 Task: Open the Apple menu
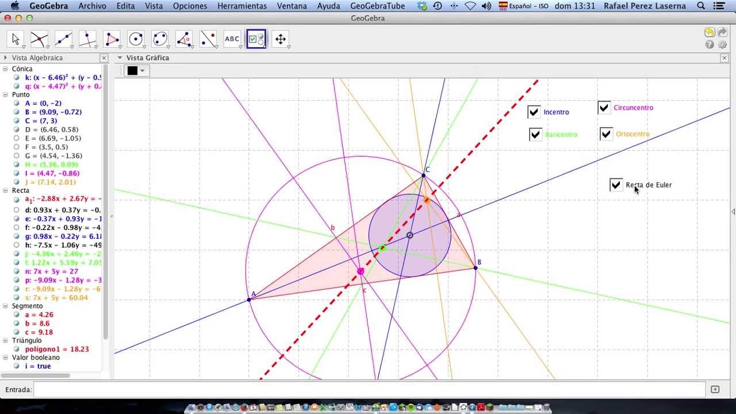[x=14, y=6]
